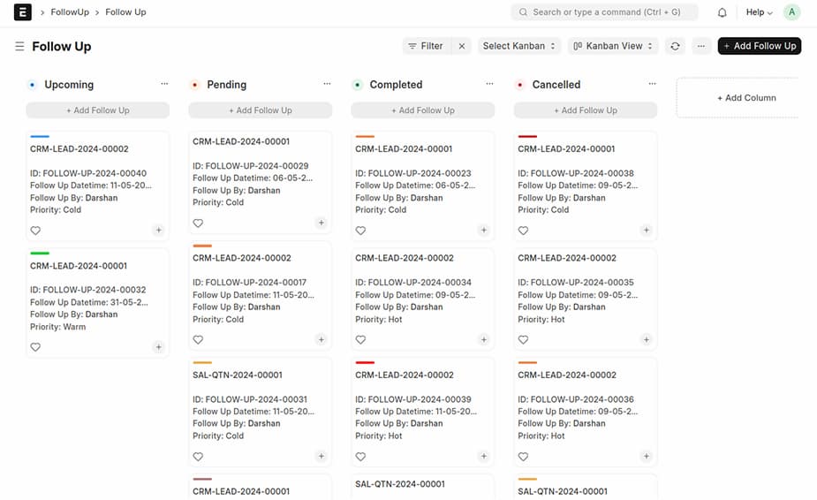
Task: Like card FOLLOW-UP-2024-00039
Action: point(360,456)
